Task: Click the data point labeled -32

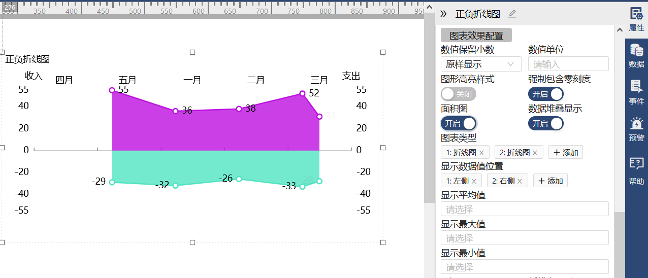Action: pos(175,186)
